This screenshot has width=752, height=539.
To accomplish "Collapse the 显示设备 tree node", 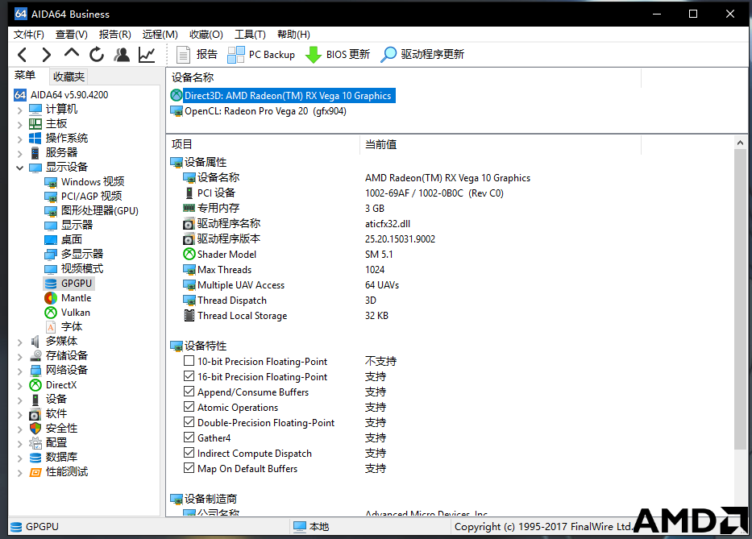I will click(19, 168).
